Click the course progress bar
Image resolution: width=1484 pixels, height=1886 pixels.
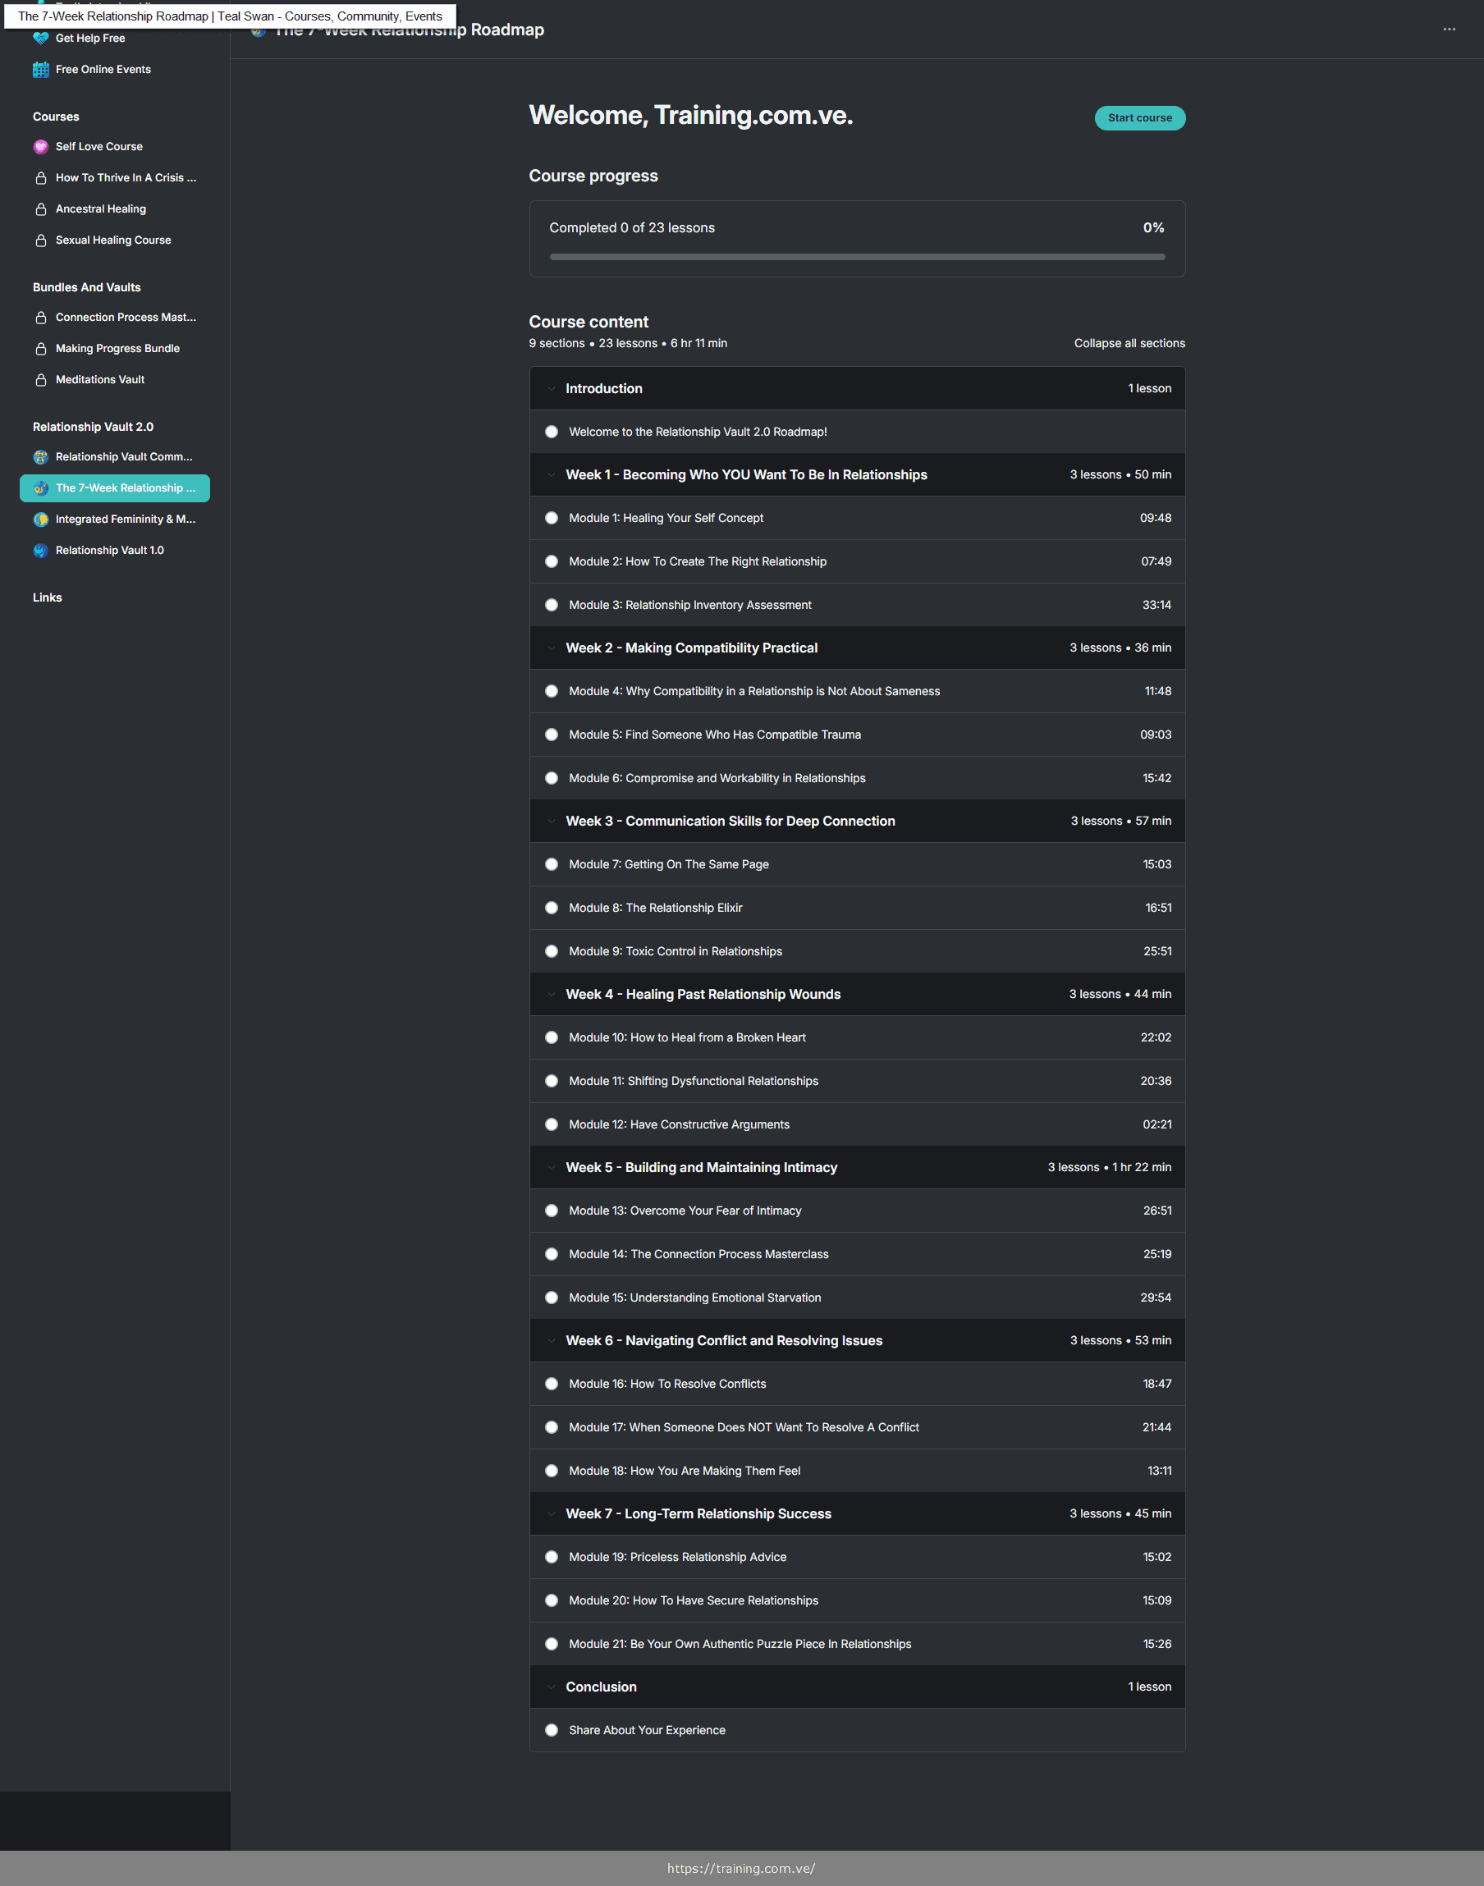coord(856,257)
